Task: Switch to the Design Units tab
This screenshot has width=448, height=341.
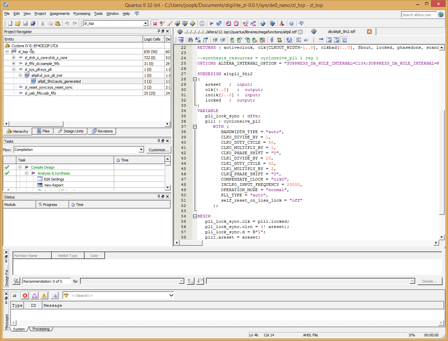Action: coord(71,131)
